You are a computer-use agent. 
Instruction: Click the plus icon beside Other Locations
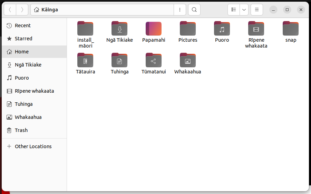[x=9, y=146]
